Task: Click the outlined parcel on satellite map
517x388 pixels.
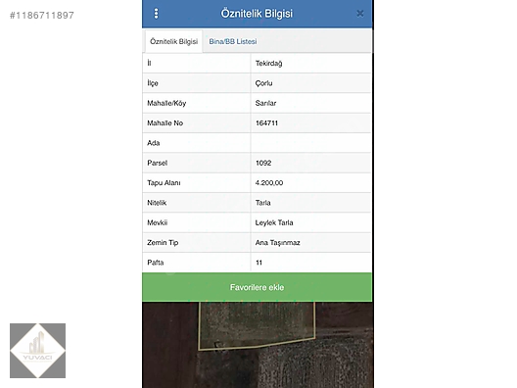Action: pyautogui.click(x=257, y=325)
